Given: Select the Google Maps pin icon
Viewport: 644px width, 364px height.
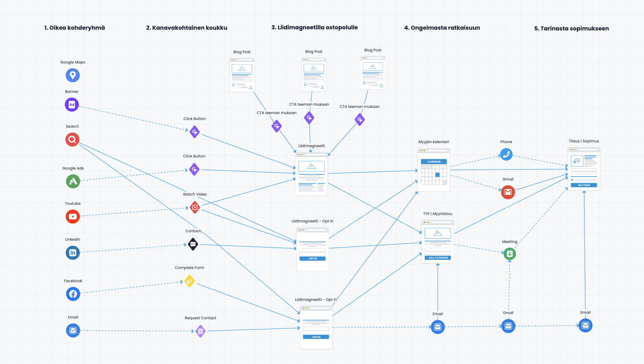Looking at the screenshot, I should click(73, 75).
